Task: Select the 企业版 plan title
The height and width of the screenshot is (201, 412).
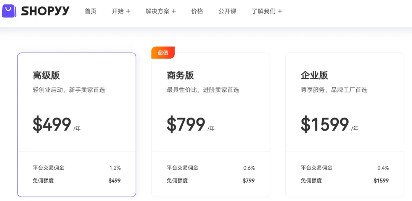Action: point(314,75)
